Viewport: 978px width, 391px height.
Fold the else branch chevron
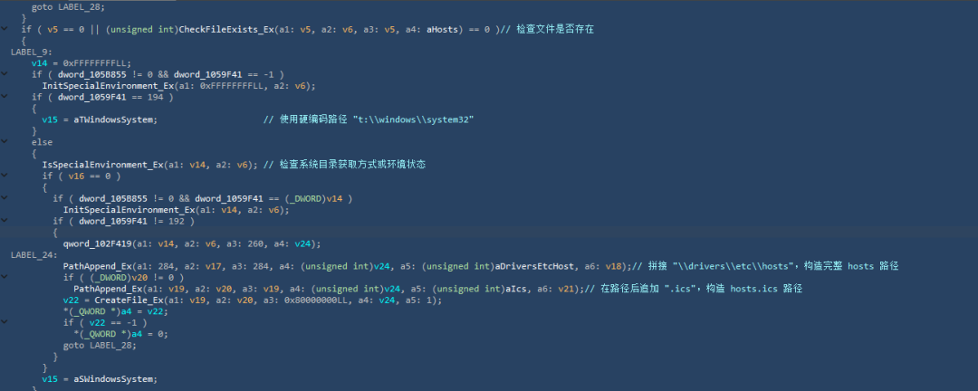coord(5,141)
